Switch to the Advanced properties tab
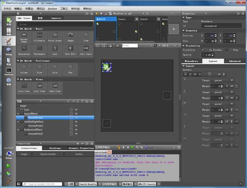 (235, 61)
